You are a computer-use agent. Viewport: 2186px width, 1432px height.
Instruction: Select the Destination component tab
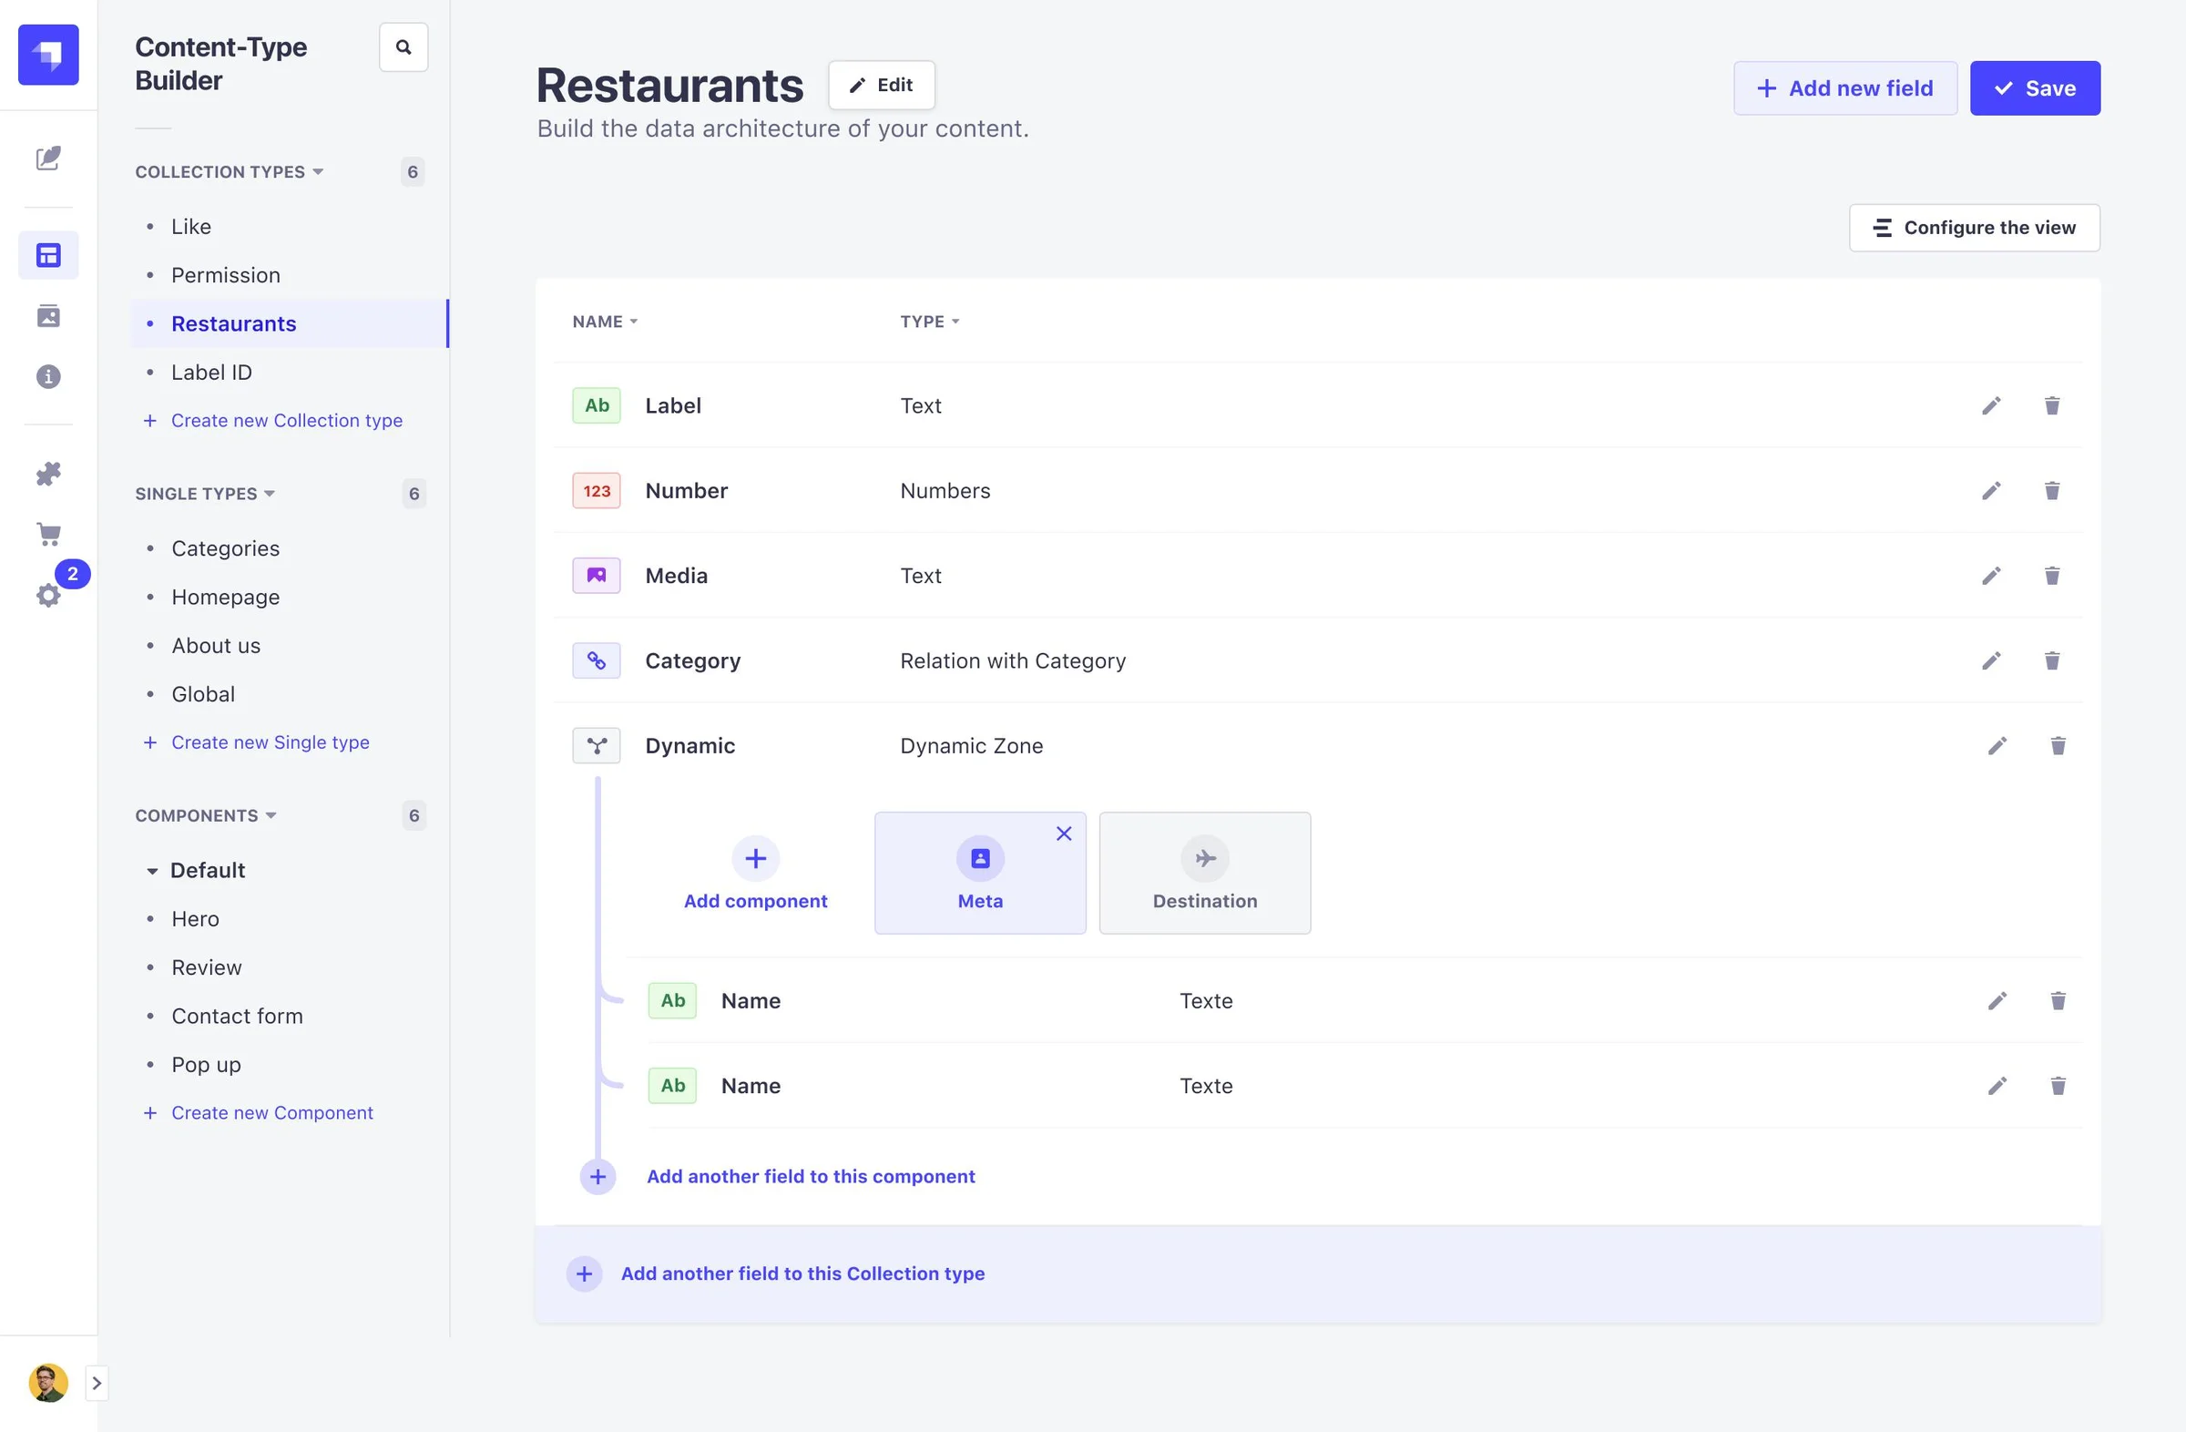pyautogui.click(x=1205, y=874)
